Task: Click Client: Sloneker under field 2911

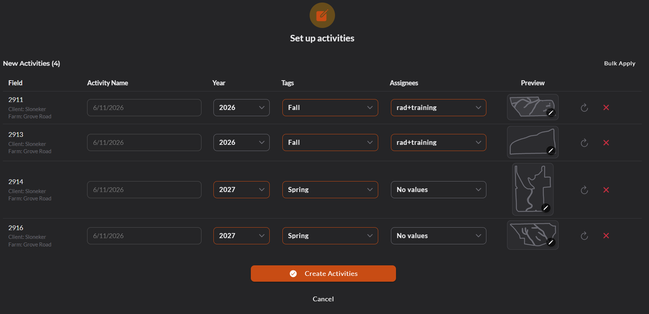Action: (27, 109)
